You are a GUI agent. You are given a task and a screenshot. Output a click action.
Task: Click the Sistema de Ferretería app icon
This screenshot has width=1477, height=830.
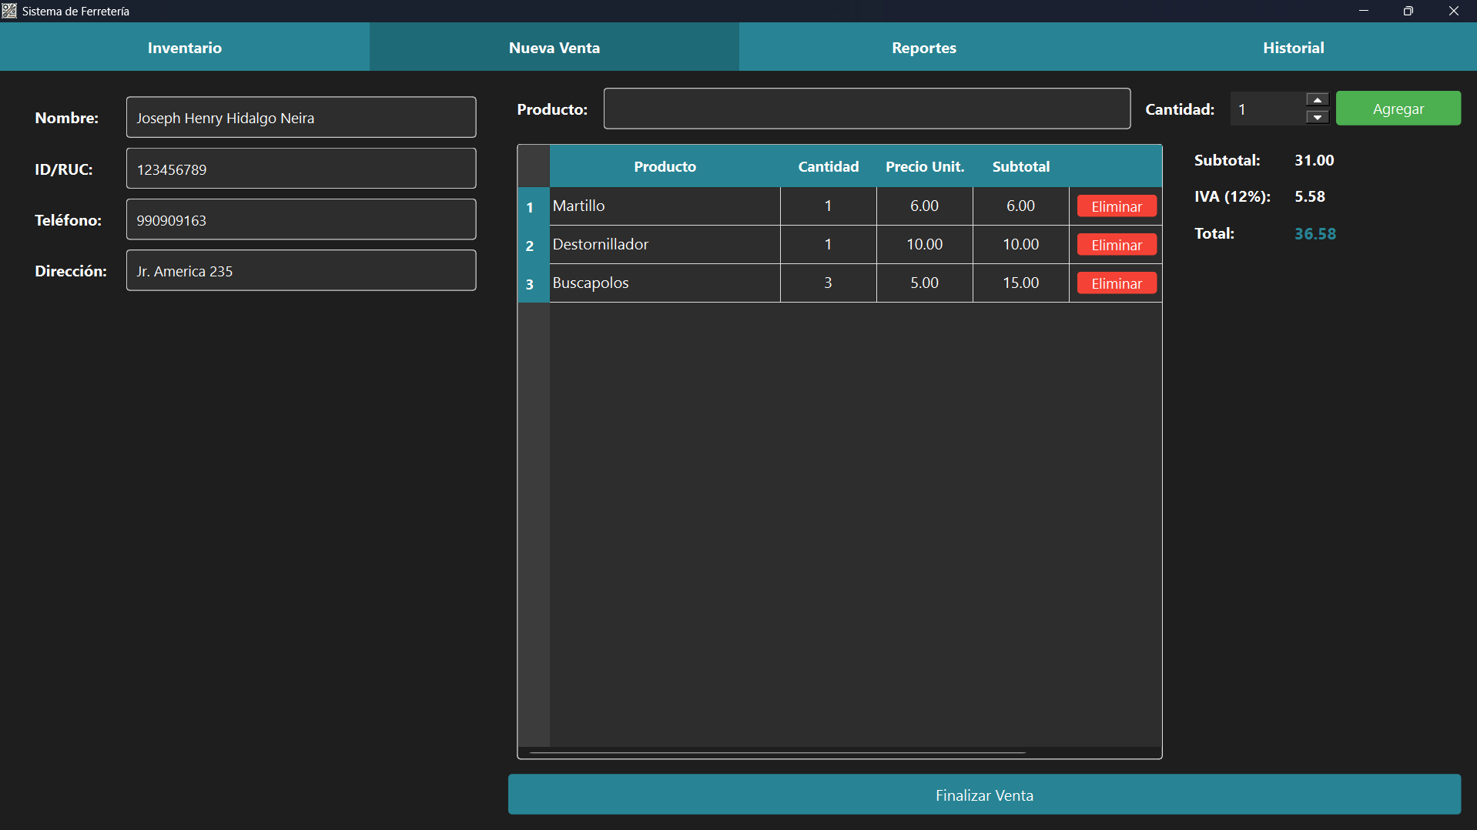pyautogui.click(x=9, y=11)
